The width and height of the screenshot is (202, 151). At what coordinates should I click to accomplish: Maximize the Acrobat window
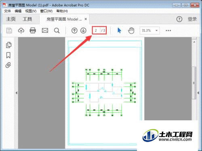coord(186,5)
